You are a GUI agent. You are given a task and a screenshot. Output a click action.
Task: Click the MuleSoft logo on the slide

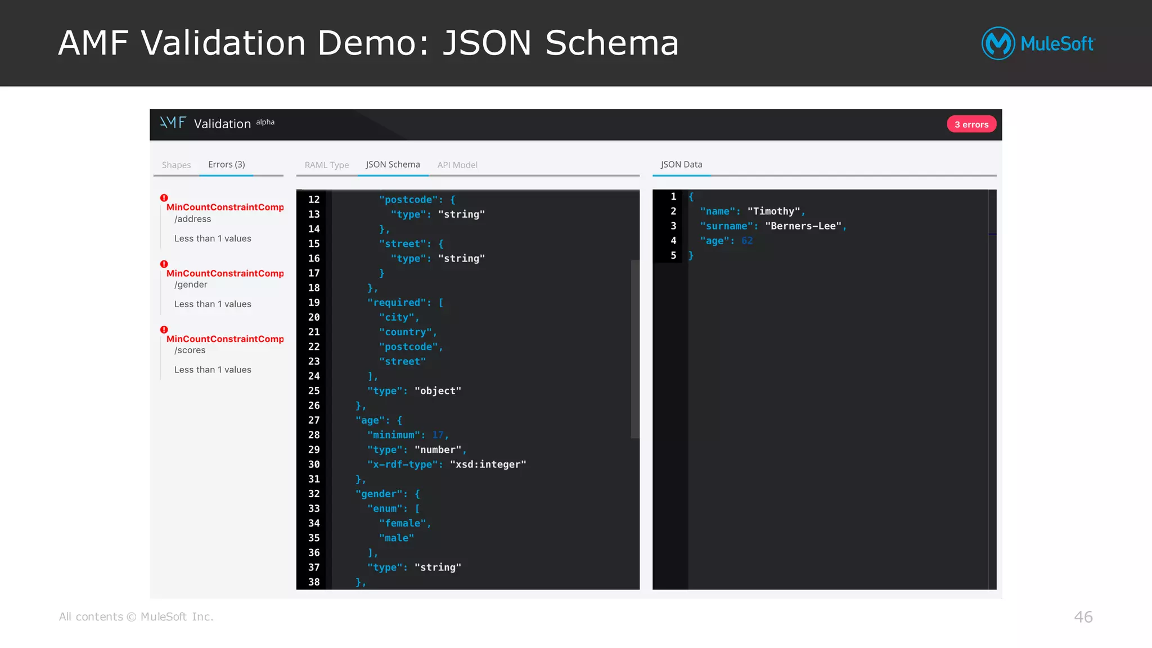pos(1038,43)
